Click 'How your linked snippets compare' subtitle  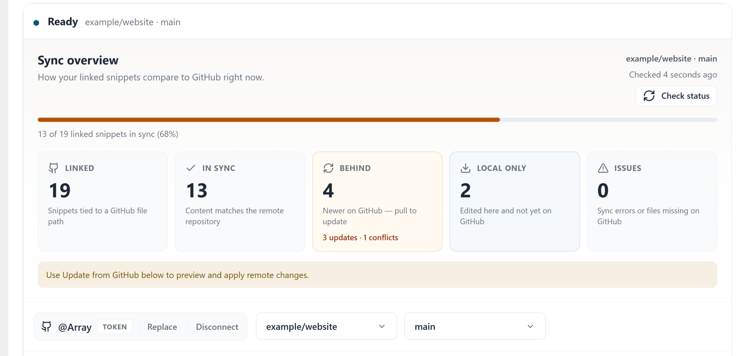pyautogui.click(x=151, y=77)
